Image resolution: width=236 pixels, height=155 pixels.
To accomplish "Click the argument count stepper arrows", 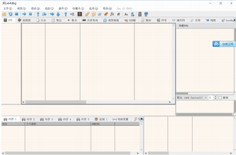I will [x=215, y=98].
